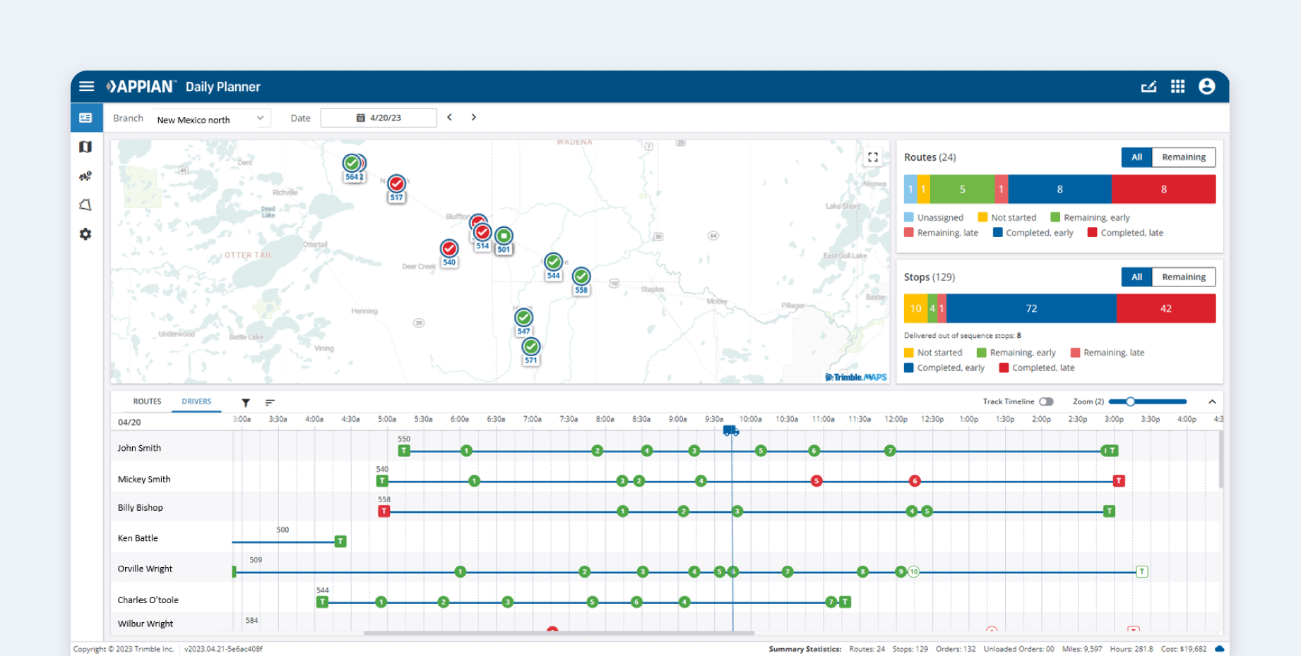
Task: Open the hamburger menu
Action: click(86, 86)
